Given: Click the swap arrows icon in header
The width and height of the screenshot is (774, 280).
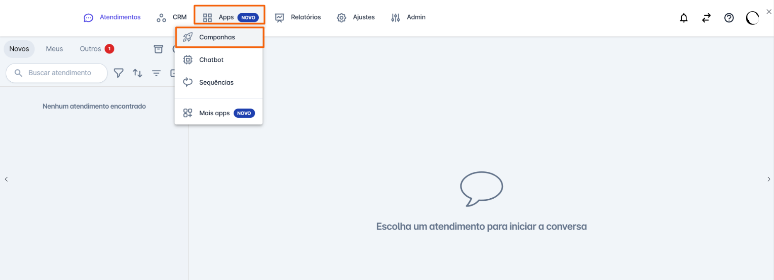Looking at the screenshot, I should [706, 18].
